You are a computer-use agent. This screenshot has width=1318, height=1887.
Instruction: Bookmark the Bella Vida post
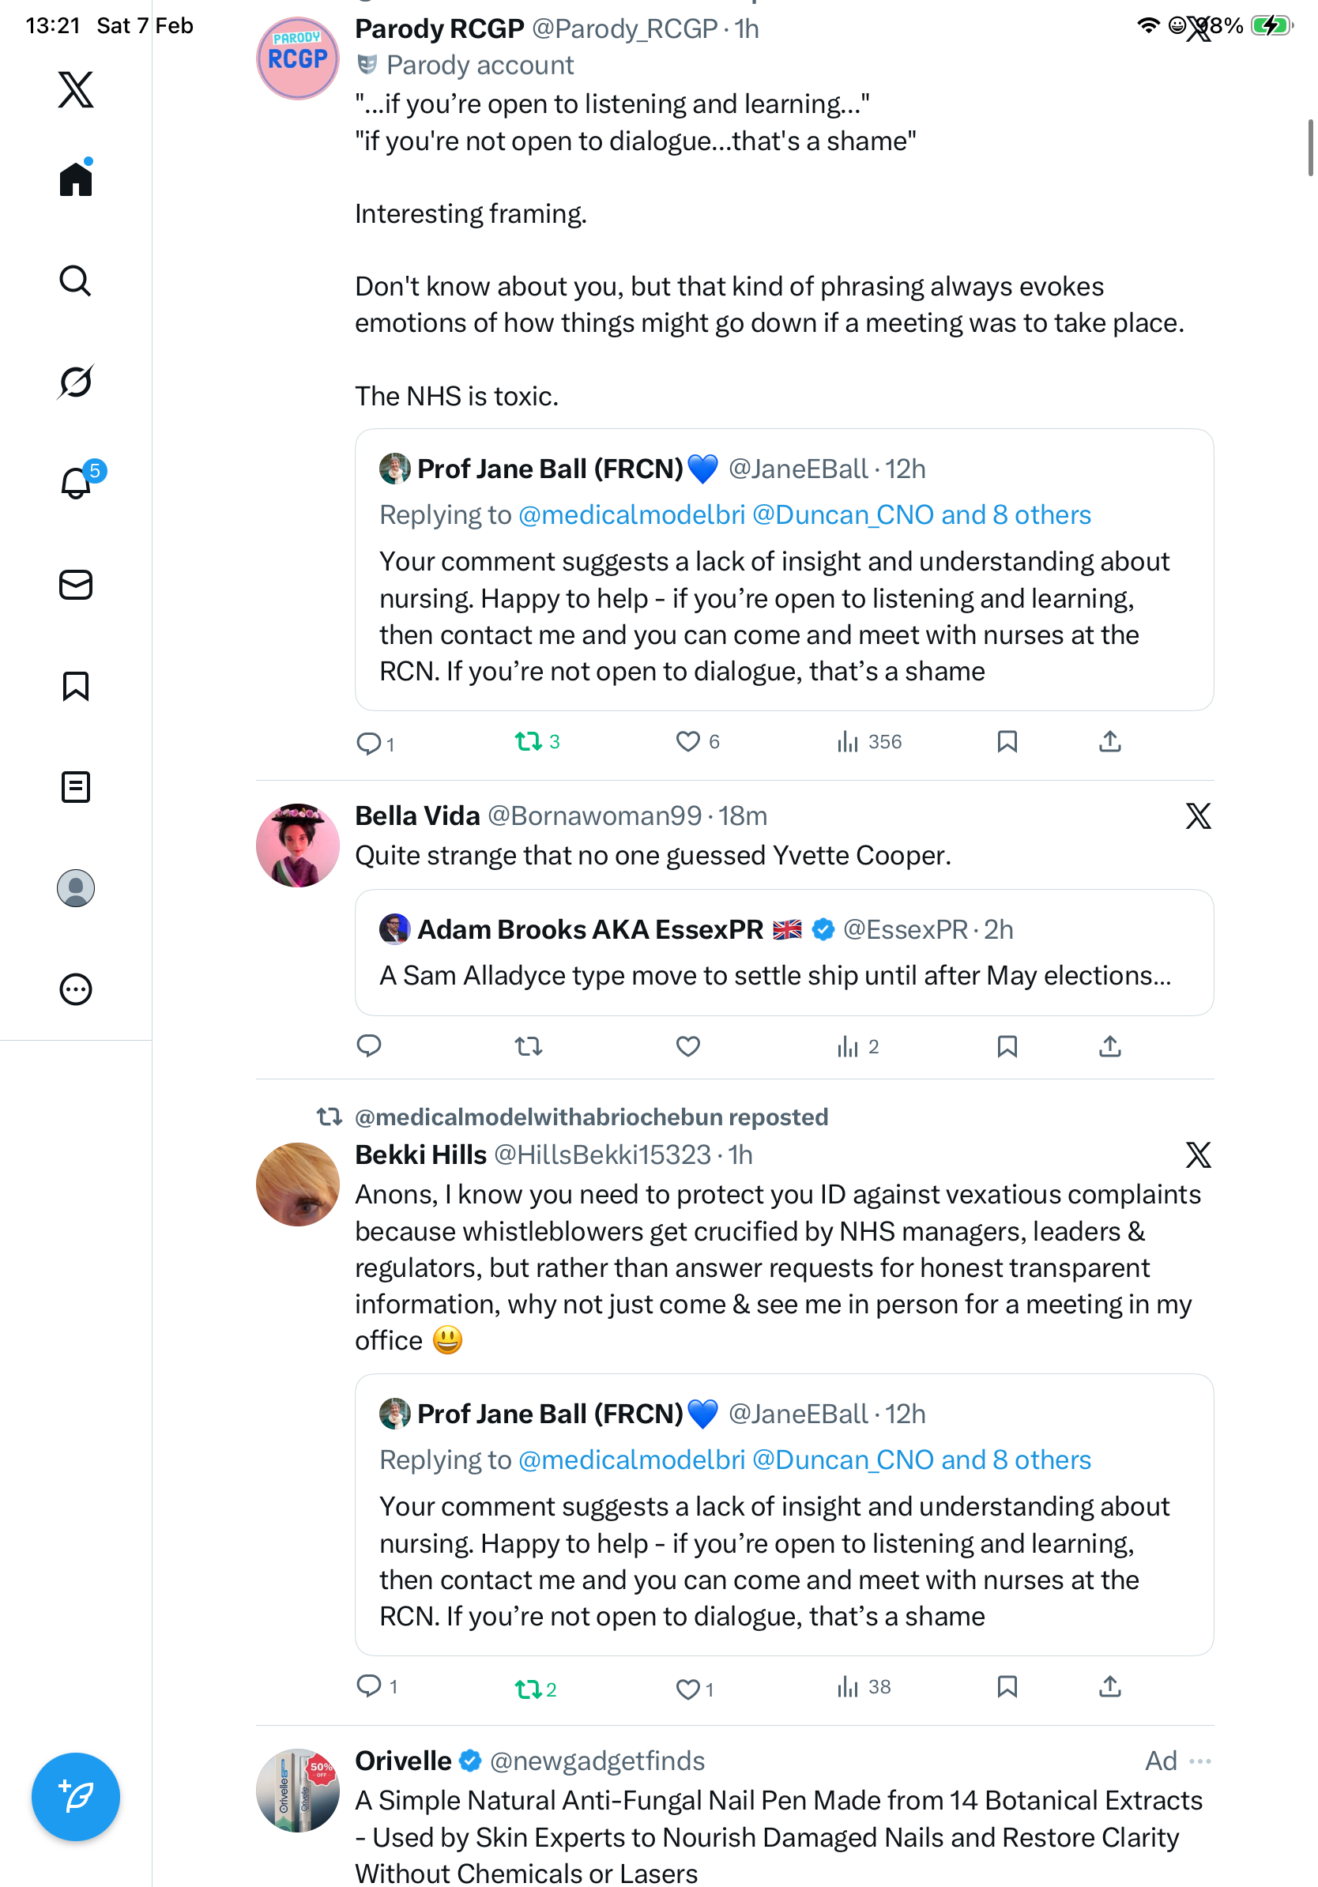(x=1007, y=1046)
